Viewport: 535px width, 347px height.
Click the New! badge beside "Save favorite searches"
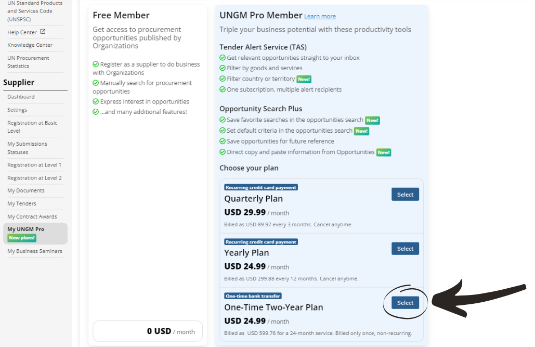pyautogui.click(x=372, y=120)
